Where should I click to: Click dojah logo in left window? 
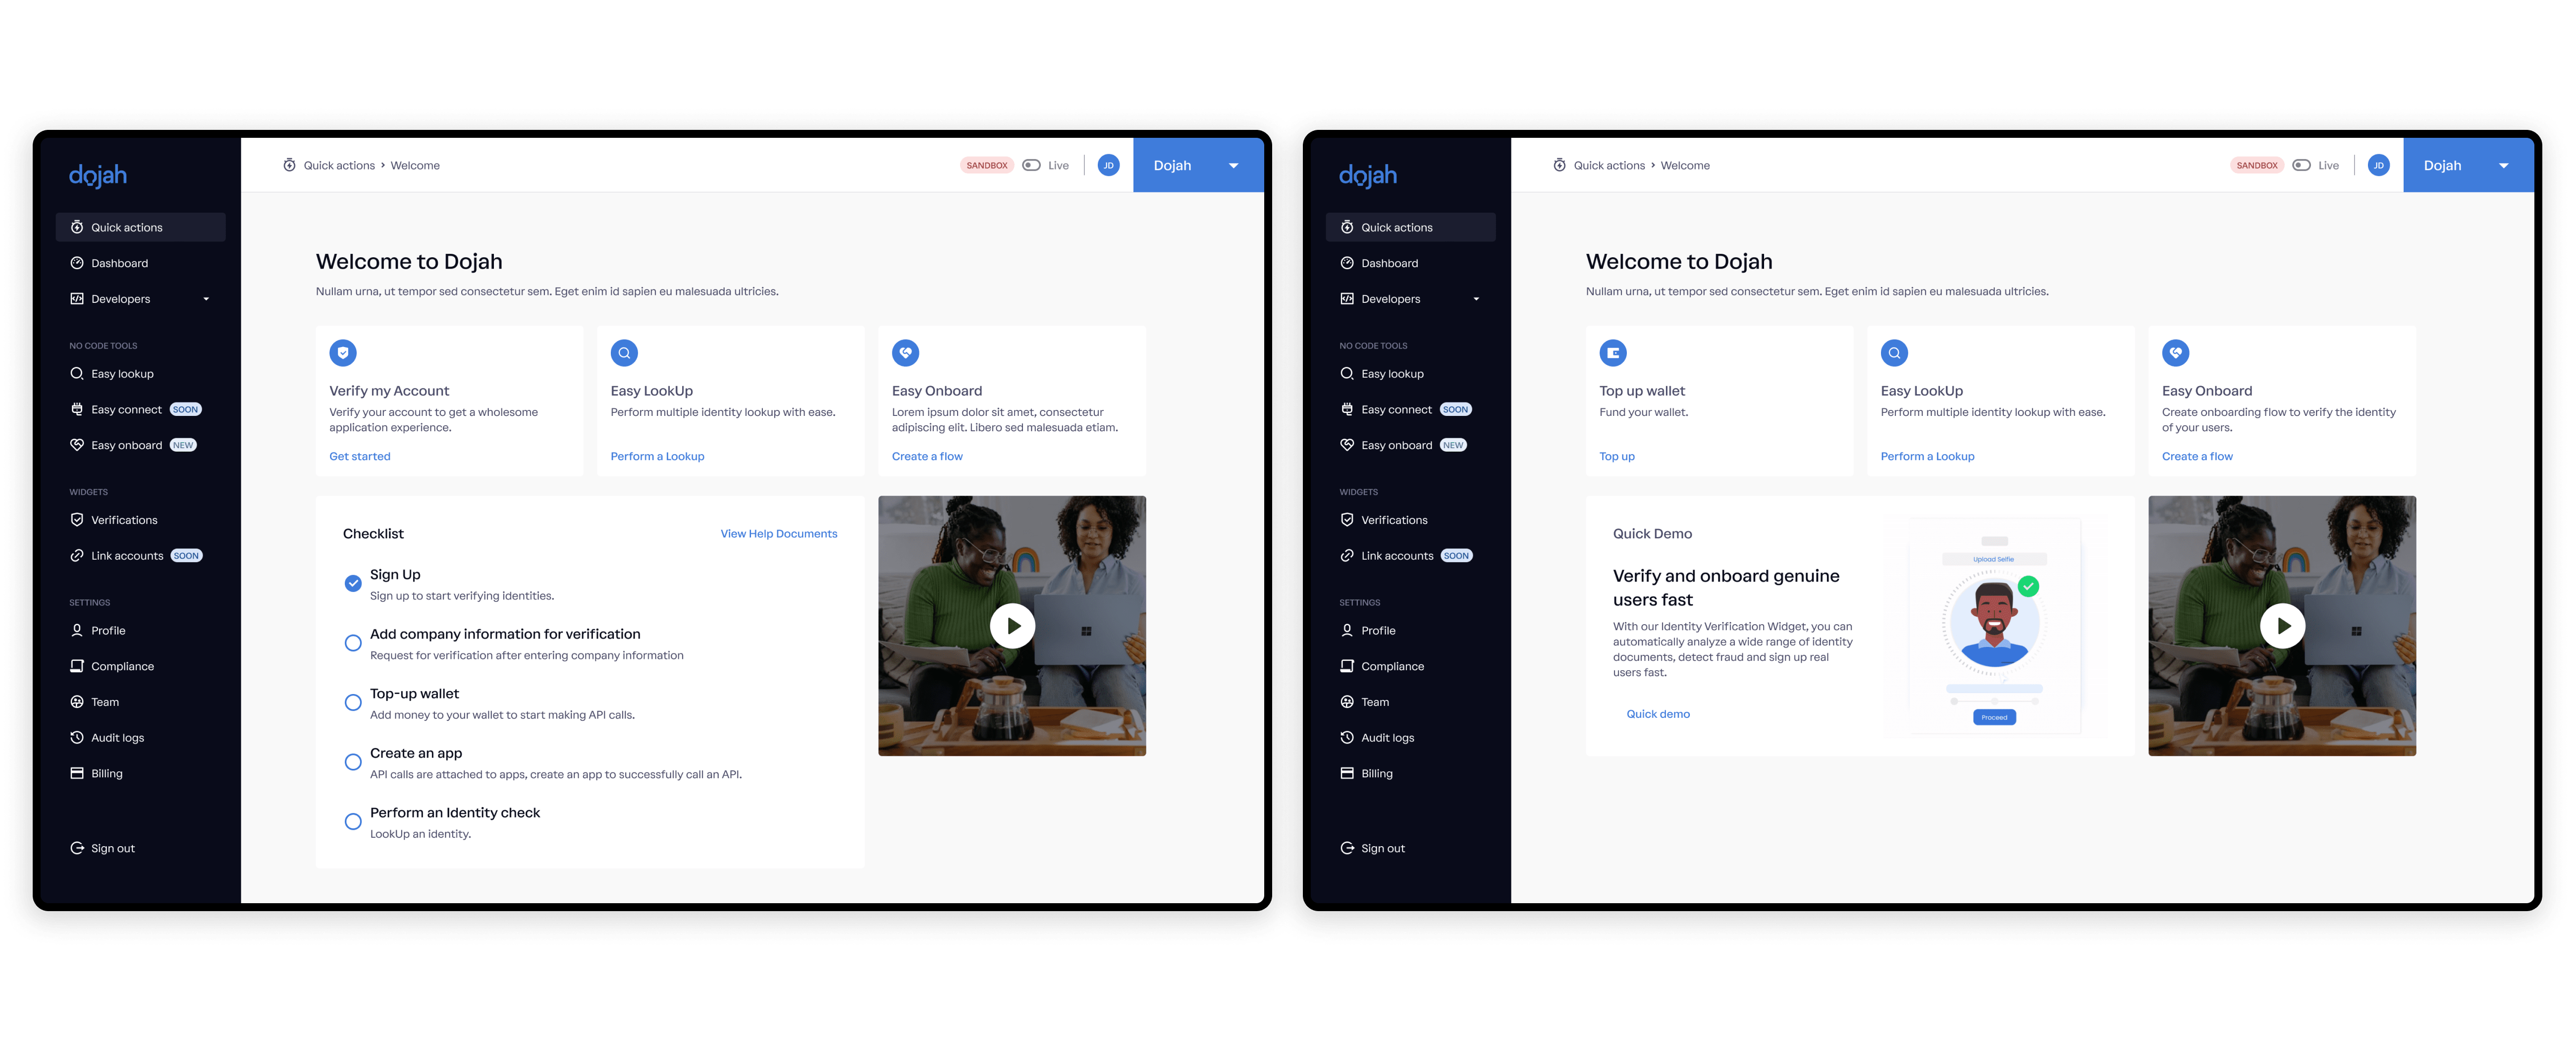98,175
